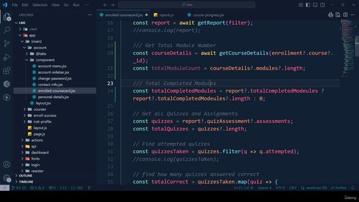Viewport: 359px width, 202px height.
Task: Open remote window indicator in status bar
Action: pyautogui.click(x=4, y=188)
